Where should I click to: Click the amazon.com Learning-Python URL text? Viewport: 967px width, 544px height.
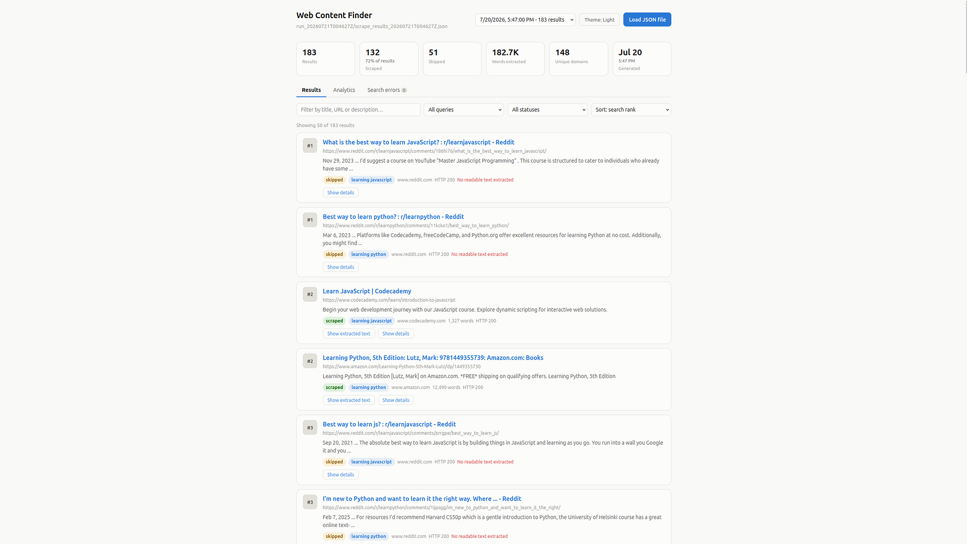tap(401, 367)
